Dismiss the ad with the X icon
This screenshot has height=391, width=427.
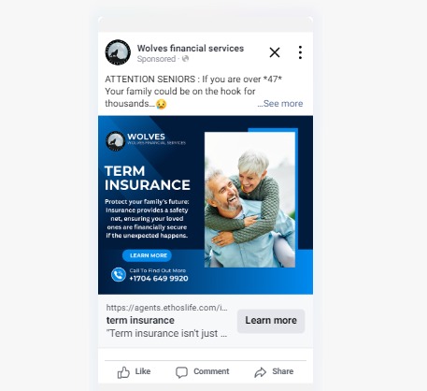tap(275, 52)
